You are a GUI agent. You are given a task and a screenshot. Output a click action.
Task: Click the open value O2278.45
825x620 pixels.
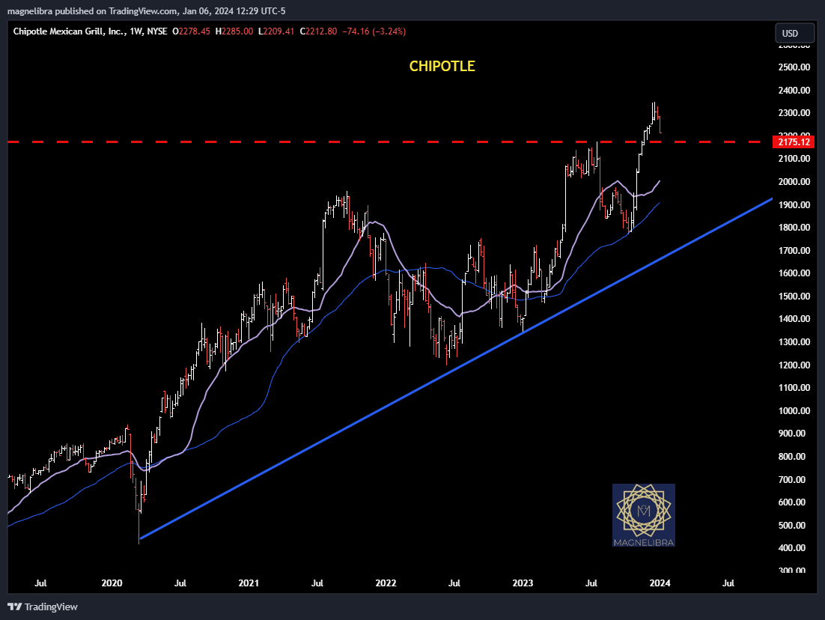point(192,31)
